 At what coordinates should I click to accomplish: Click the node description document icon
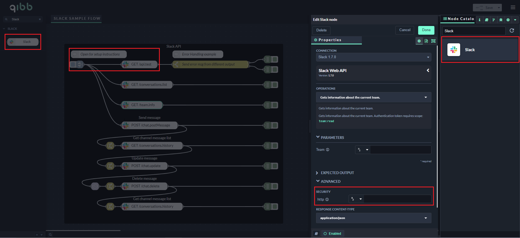point(426,41)
